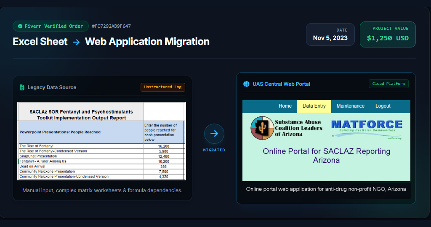Click the Unstructured Log tag
The image size is (431, 227).
(x=163, y=87)
